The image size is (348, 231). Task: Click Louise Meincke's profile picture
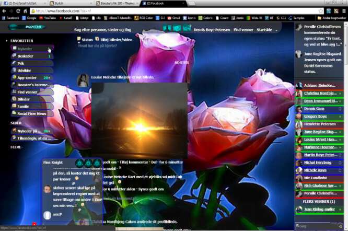coord(83,80)
